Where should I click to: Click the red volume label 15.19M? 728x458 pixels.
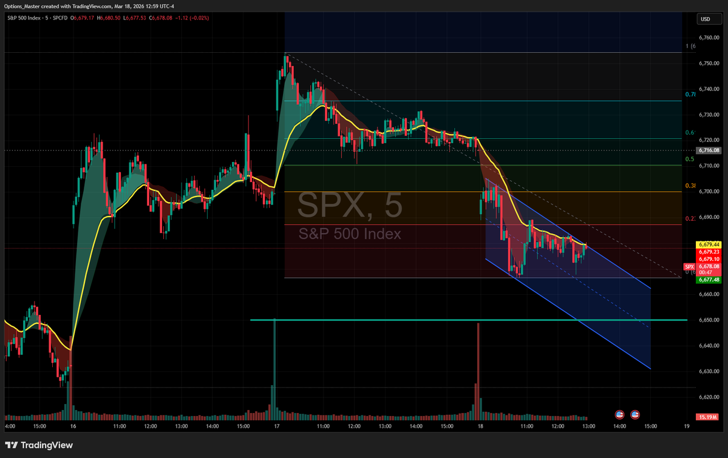click(706, 416)
